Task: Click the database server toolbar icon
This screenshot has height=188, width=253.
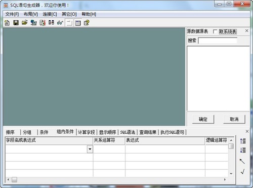Action: [x=43, y=23]
